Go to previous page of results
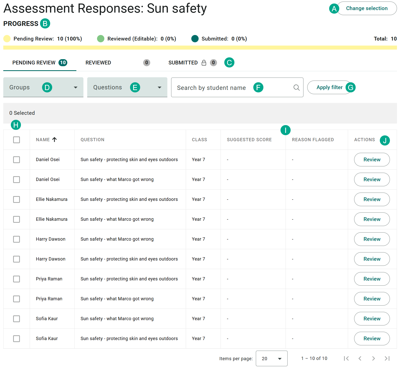Viewport: 401px width, 369px height. click(360, 358)
